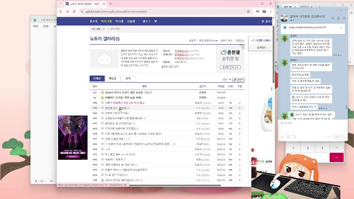The image size is (354, 199).
Task: Click the recent visit left arrow
Action: point(108,29)
